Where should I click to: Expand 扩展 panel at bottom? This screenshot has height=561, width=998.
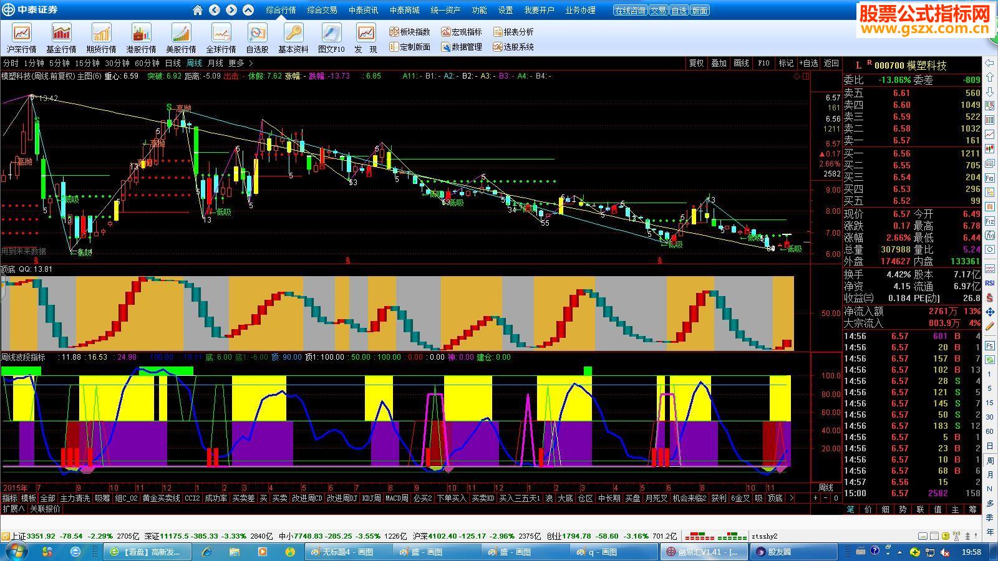[14, 509]
